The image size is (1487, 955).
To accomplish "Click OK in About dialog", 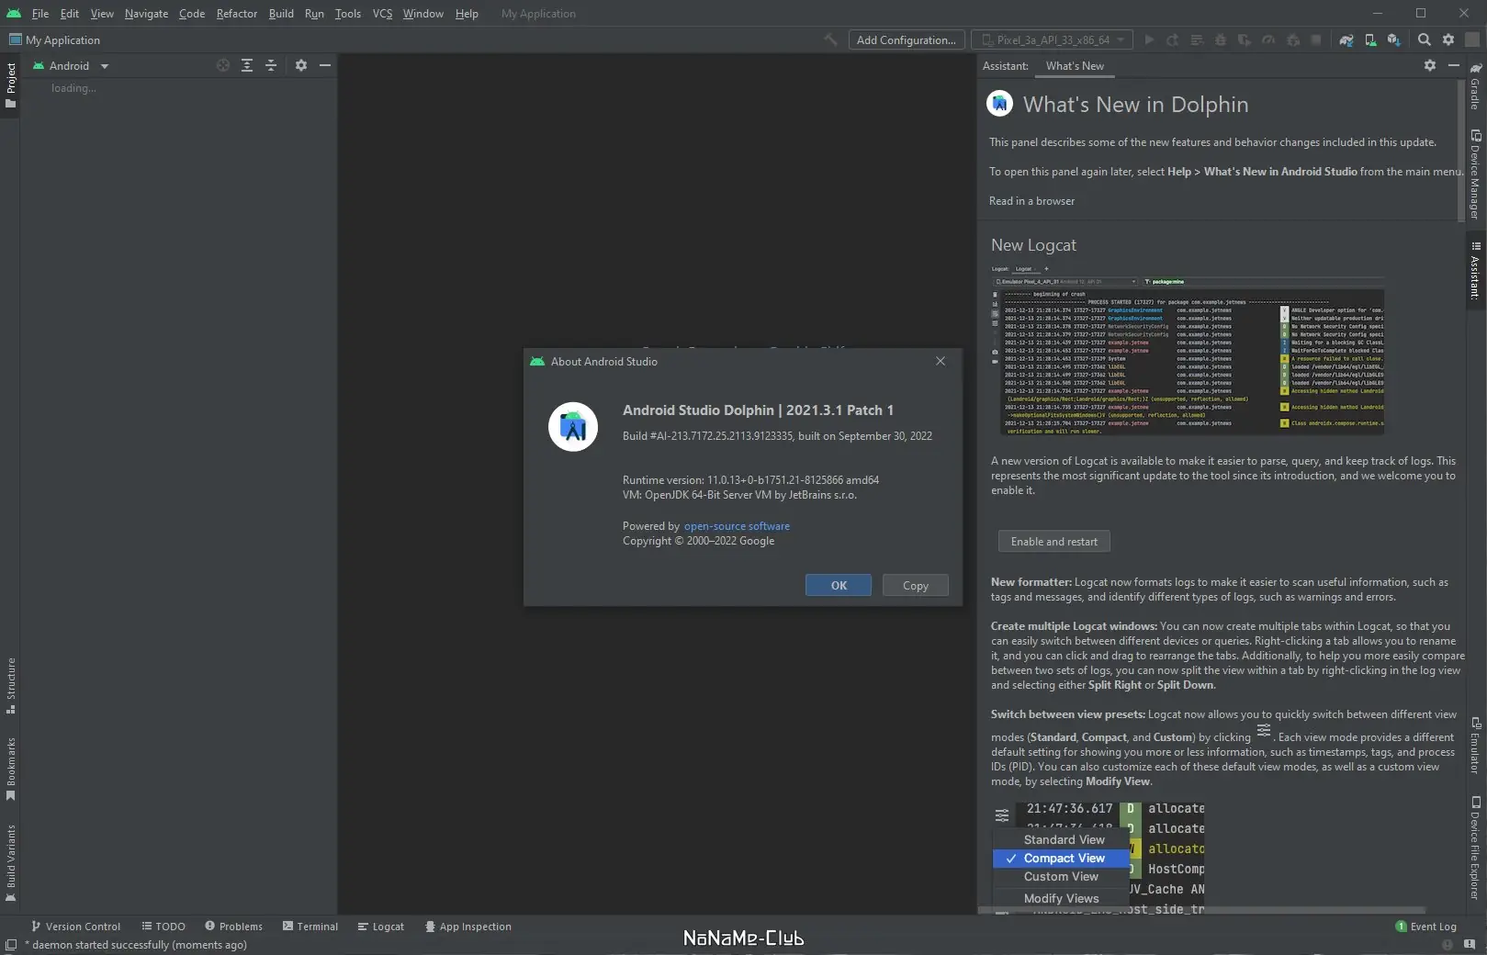I will [x=839, y=586].
